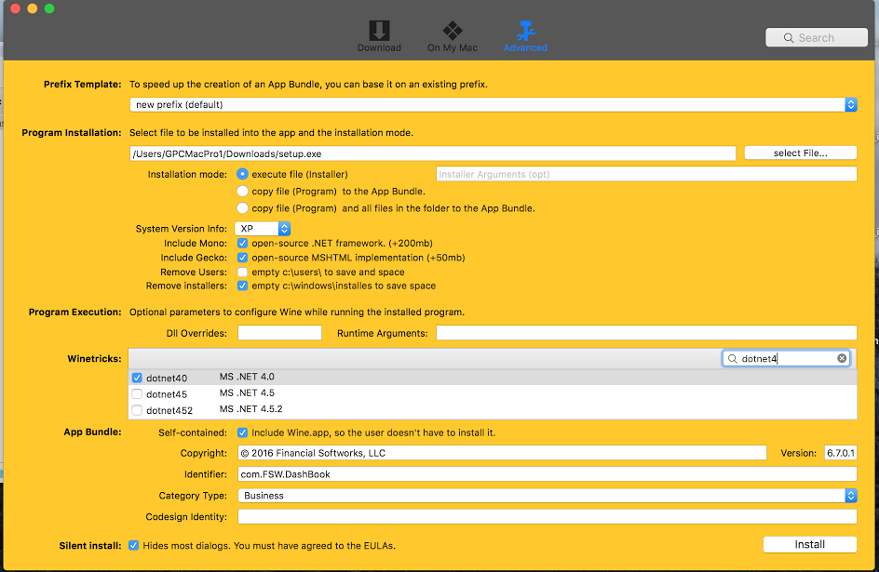Toggle the Include Mono checkbox

coord(242,243)
